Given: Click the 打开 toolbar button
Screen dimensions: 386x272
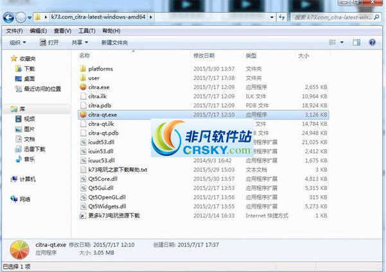Looking at the screenshot, I should (x=49, y=42).
